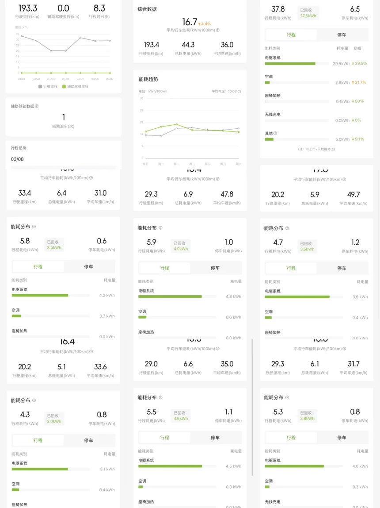Select 停车 tab in the 5.8 kWh panel

pos(88,267)
